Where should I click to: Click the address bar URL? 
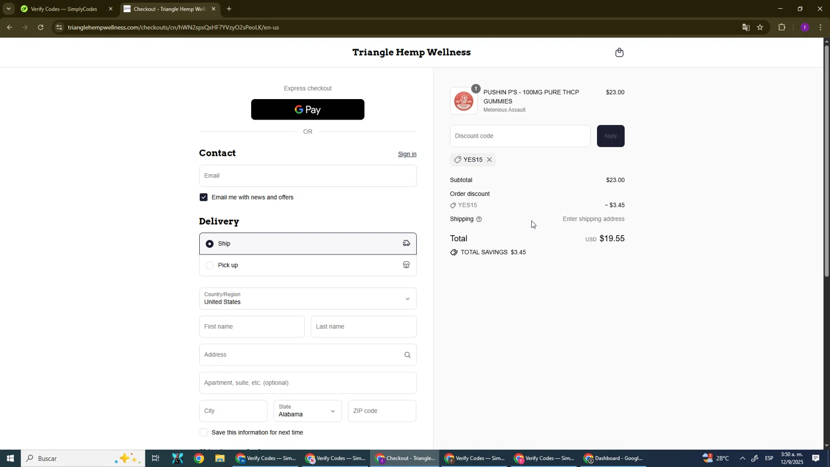[173, 27]
